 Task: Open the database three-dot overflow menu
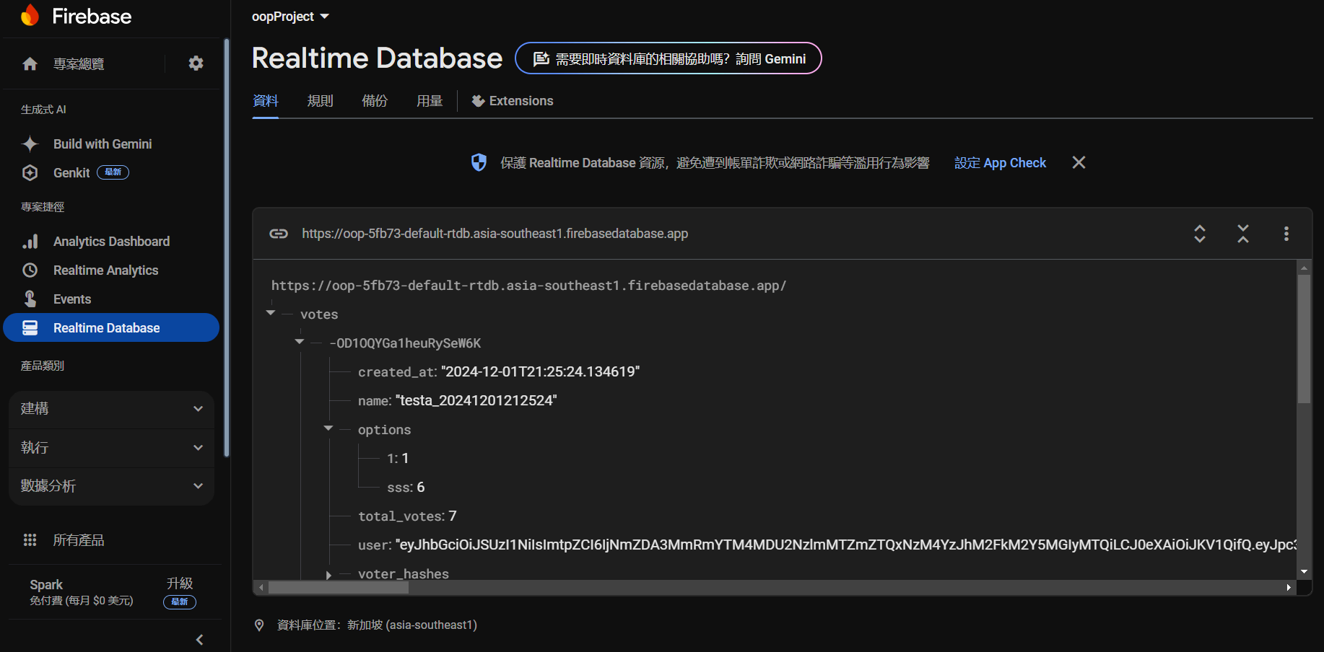pyautogui.click(x=1286, y=234)
